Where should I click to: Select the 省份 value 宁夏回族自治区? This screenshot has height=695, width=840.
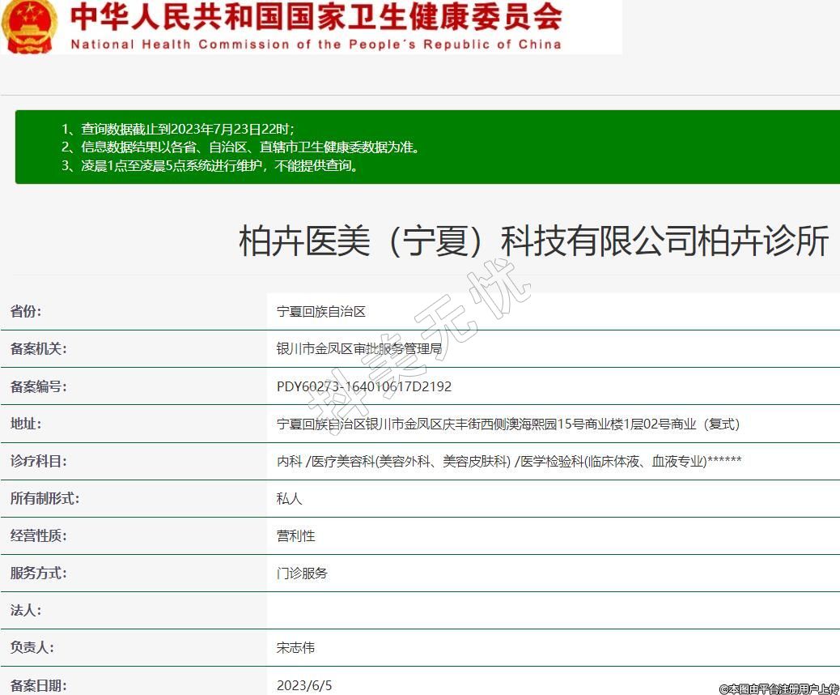[321, 312]
